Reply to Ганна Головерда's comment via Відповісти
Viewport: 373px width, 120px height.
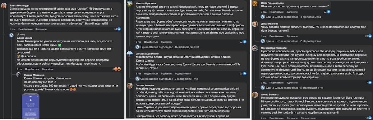click(x=41, y=29)
